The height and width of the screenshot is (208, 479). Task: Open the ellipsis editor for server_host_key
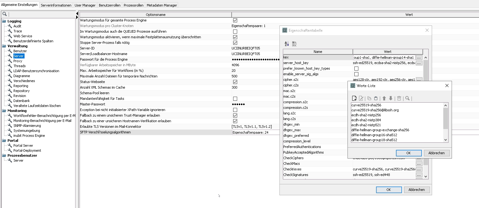coord(419,63)
